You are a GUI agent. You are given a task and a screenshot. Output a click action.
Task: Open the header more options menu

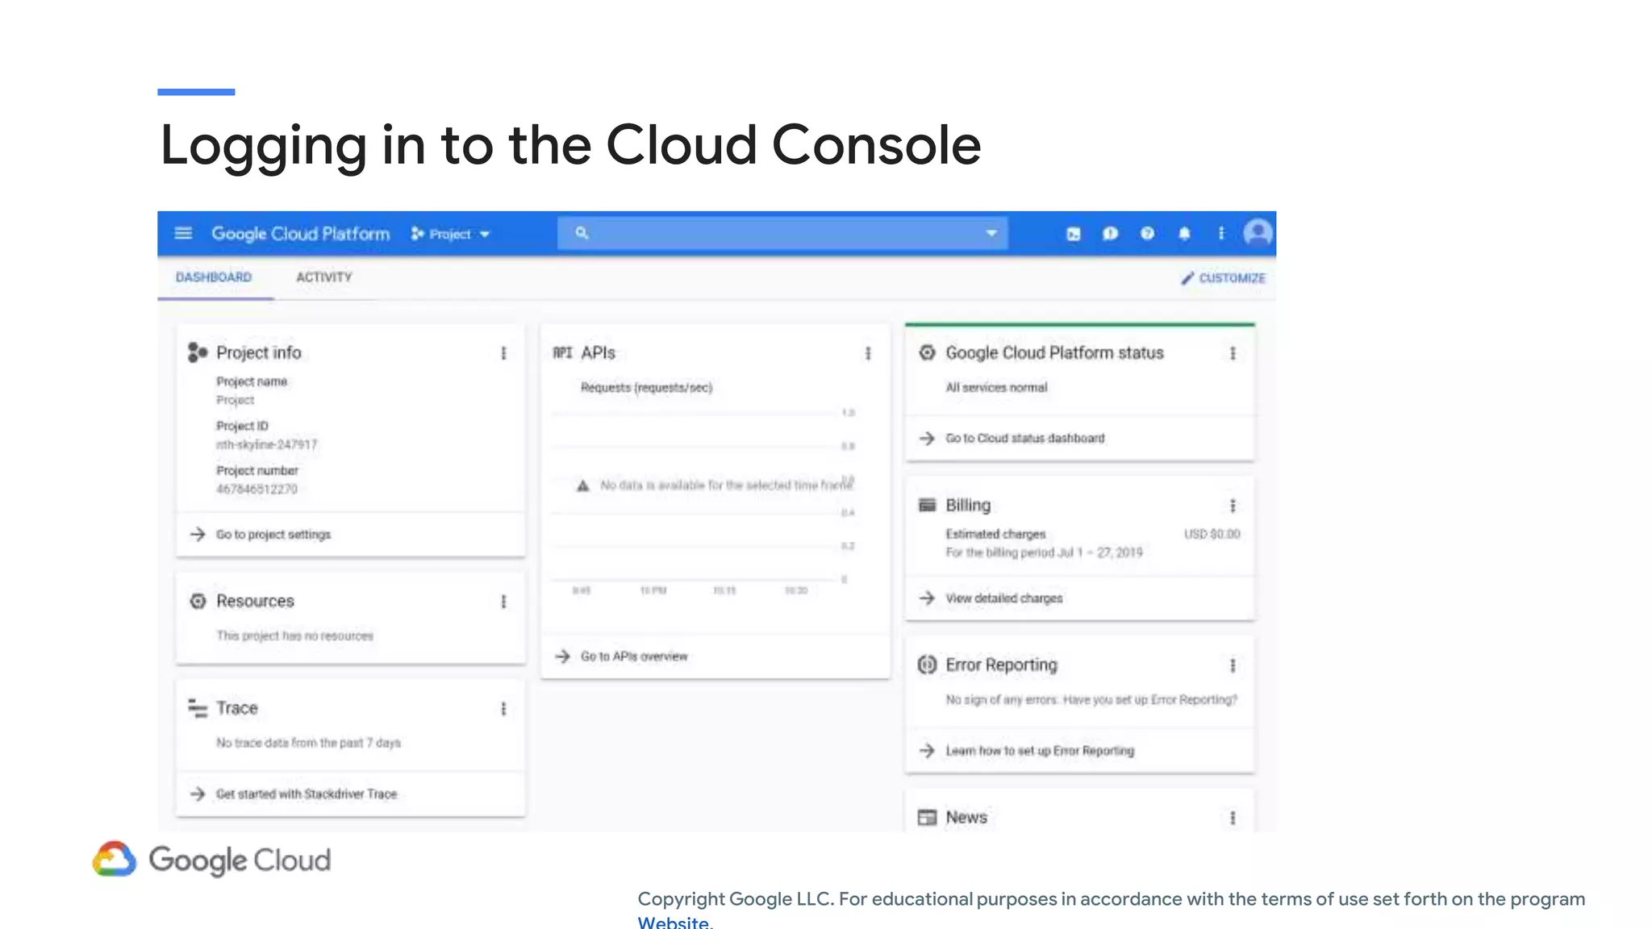pyautogui.click(x=1221, y=233)
